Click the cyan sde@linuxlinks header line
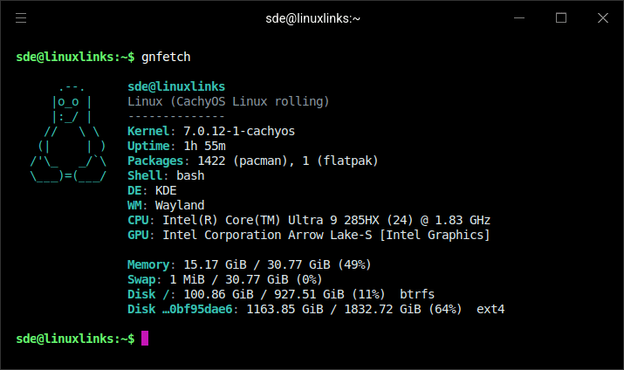Viewport: 624px width, 370px height. pyautogui.click(x=176, y=86)
